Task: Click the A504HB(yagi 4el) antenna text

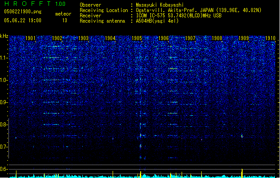Action: tap(157, 21)
